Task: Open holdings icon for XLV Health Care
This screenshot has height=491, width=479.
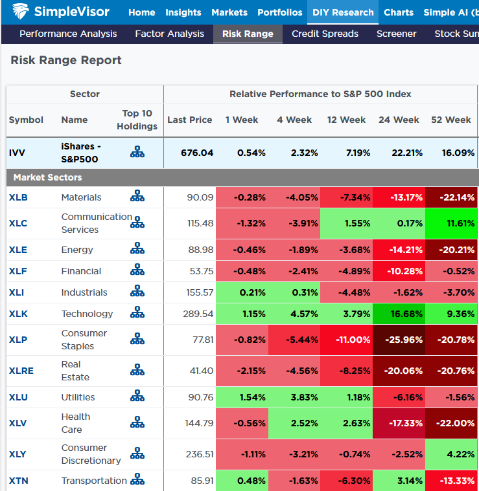Action: 137,422
